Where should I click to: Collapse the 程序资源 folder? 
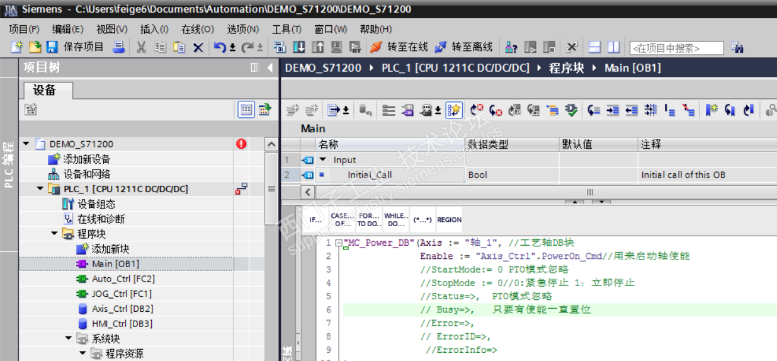coord(82,353)
